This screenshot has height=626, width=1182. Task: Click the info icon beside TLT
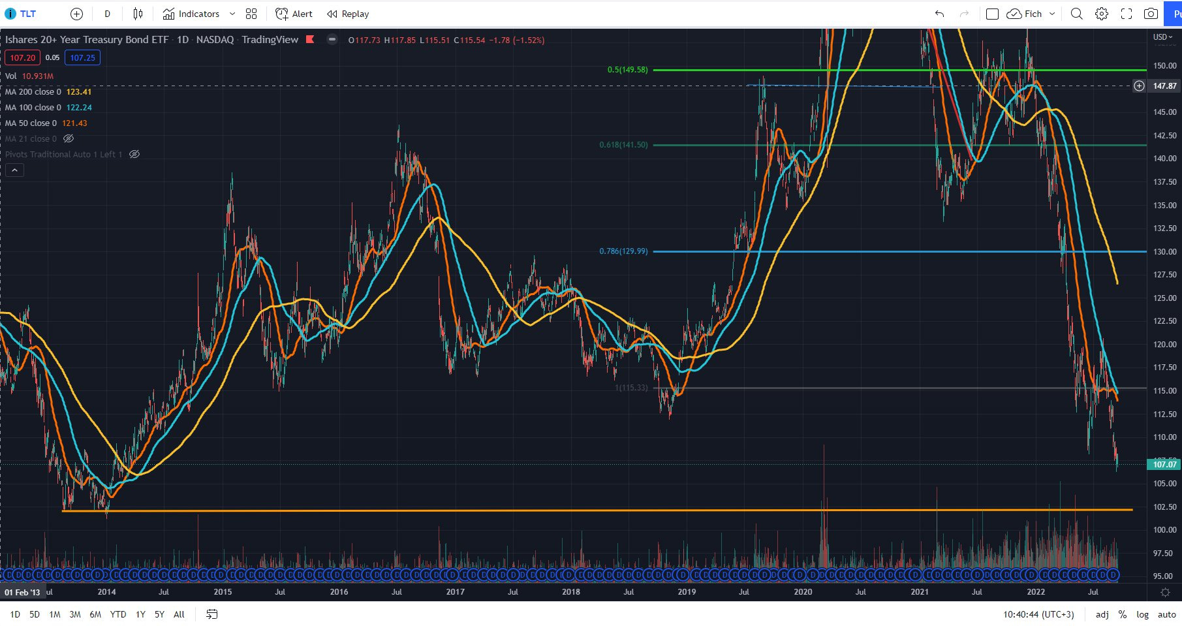coord(10,14)
